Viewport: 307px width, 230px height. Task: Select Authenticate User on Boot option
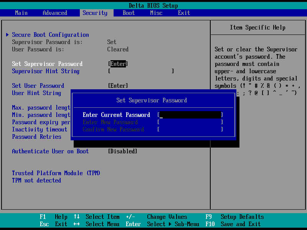pos(50,151)
